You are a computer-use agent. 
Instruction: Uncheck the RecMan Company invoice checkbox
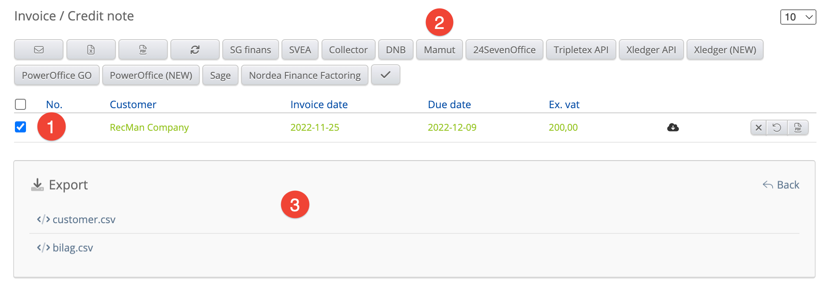coord(20,127)
